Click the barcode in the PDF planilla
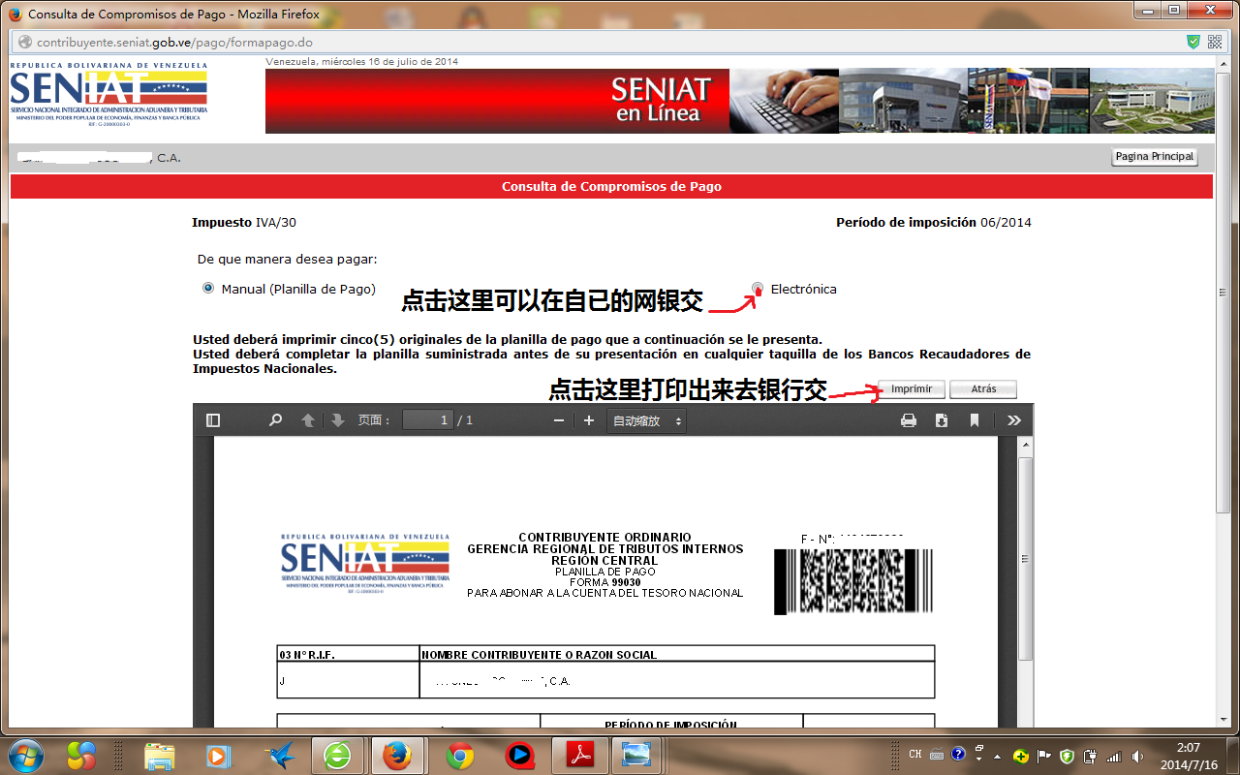This screenshot has width=1240, height=775. [x=853, y=581]
